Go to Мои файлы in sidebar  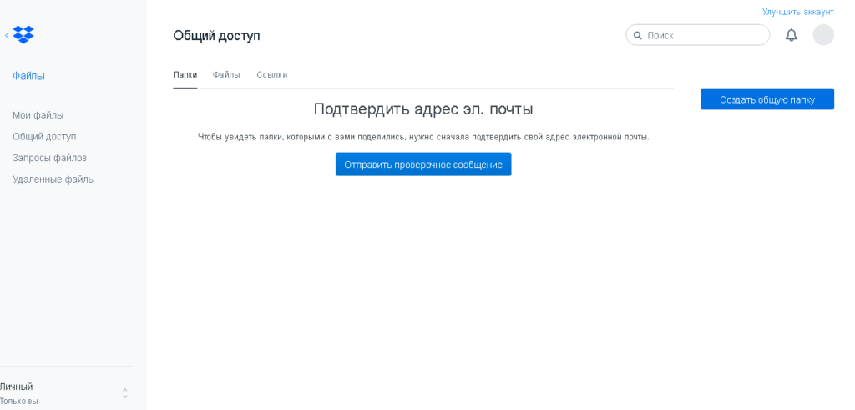[38, 115]
